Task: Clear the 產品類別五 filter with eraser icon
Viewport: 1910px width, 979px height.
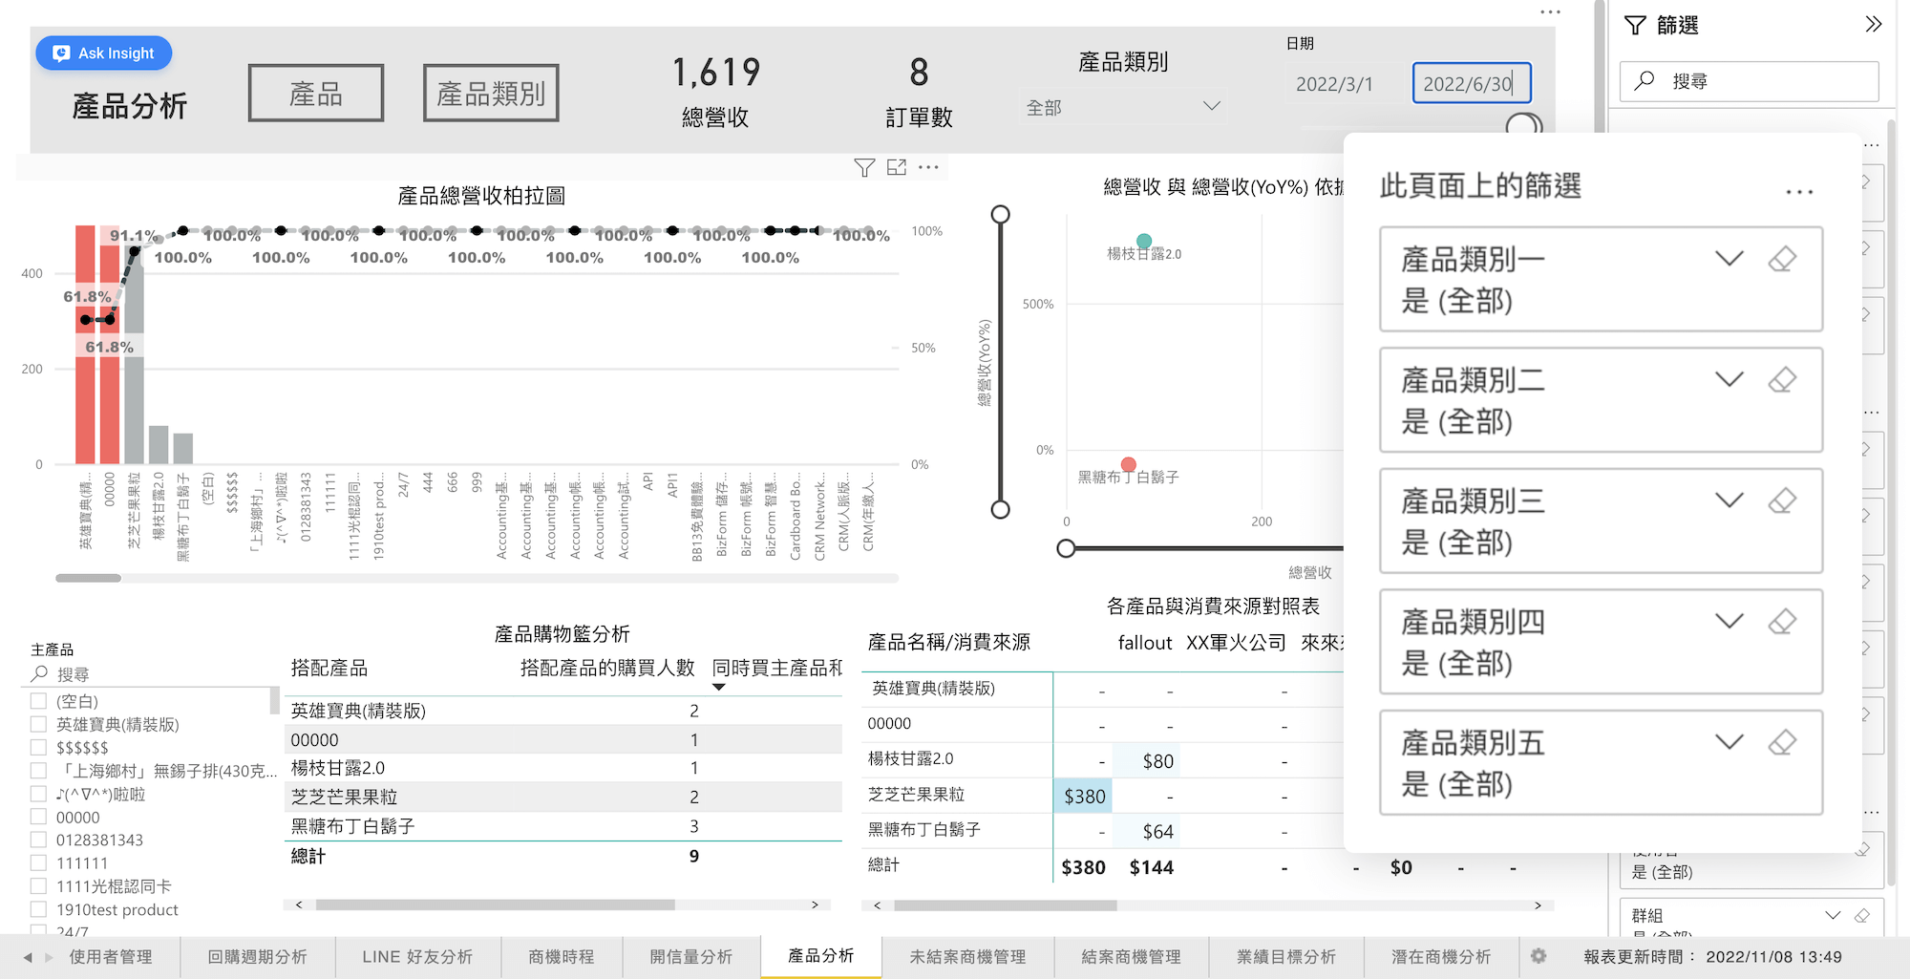Action: click(1781, 742)
